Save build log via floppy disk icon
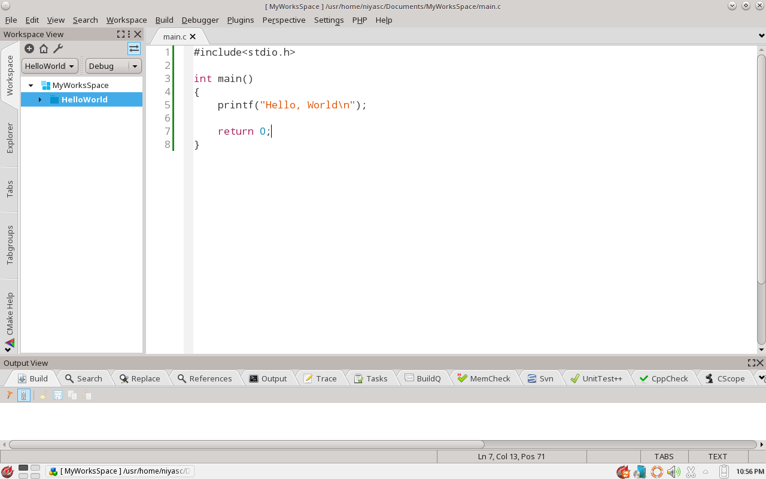This screenshot has height=479, width=766. pyautogui.click(x=57, y=395)
